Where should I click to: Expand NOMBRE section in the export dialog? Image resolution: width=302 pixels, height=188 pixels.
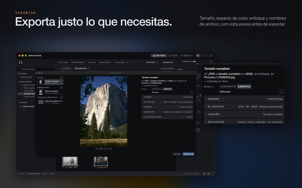(x=167, y=97)
